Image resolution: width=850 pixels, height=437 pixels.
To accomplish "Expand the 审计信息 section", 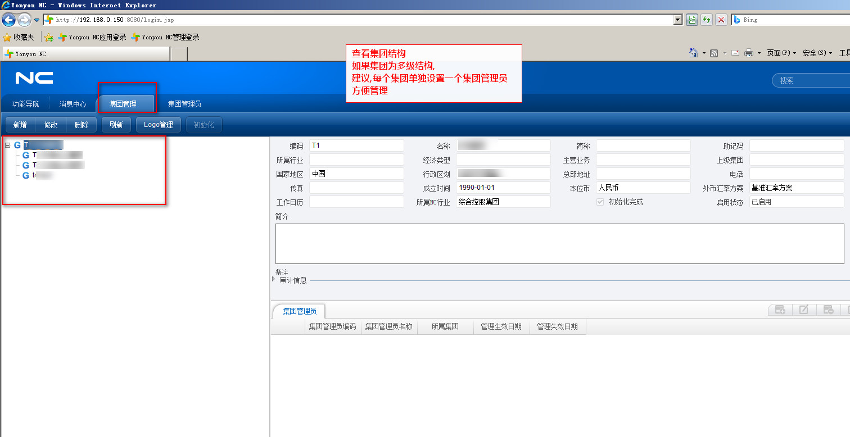I will tap(274, 279).
